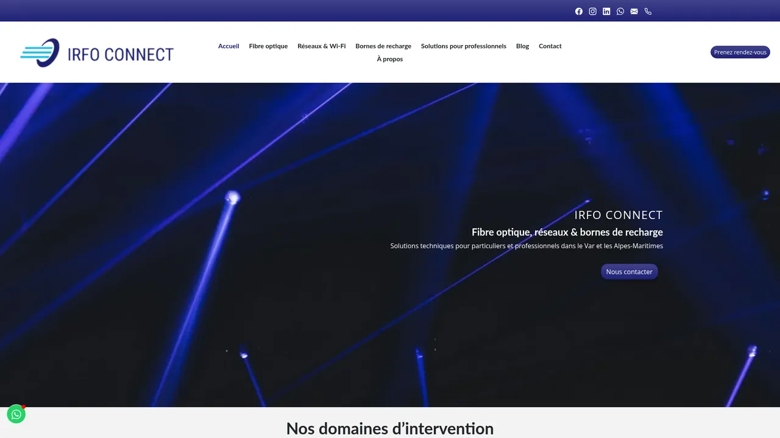
Task: Open Solutions pour professionnels menu item
Action: pos(464,46)
